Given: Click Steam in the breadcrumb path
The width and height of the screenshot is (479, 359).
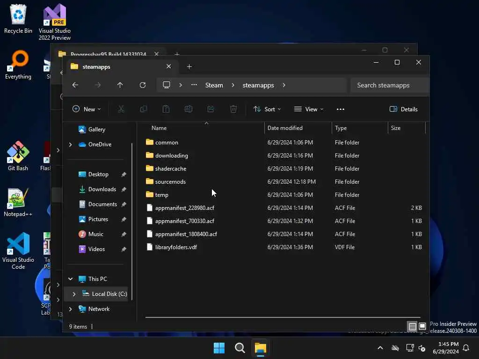Looking at the screenshot, I should coord(214,85).
